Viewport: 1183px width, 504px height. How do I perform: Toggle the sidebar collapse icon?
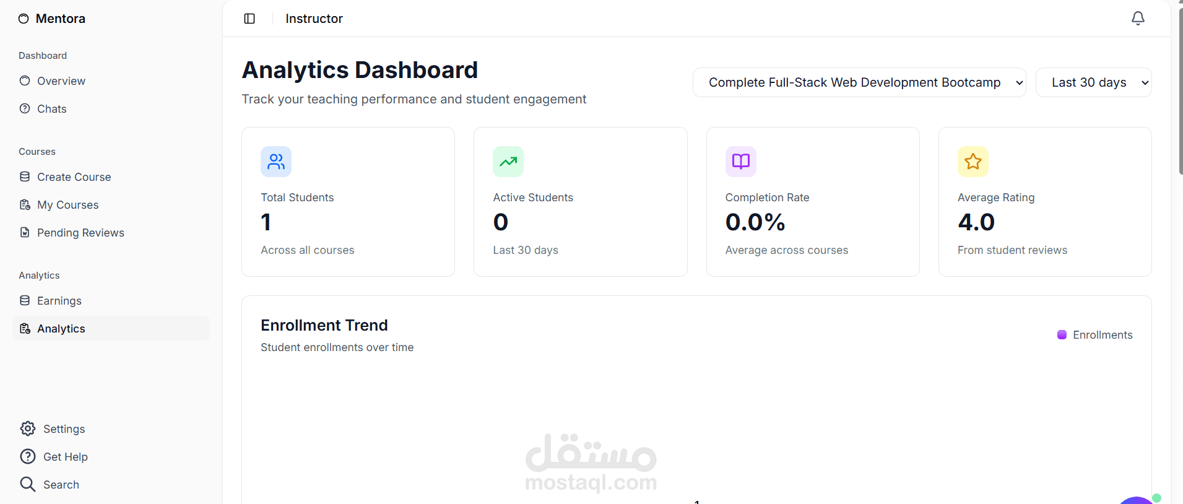click(249, 19)
